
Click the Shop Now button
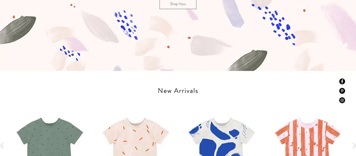click(178, 4)
